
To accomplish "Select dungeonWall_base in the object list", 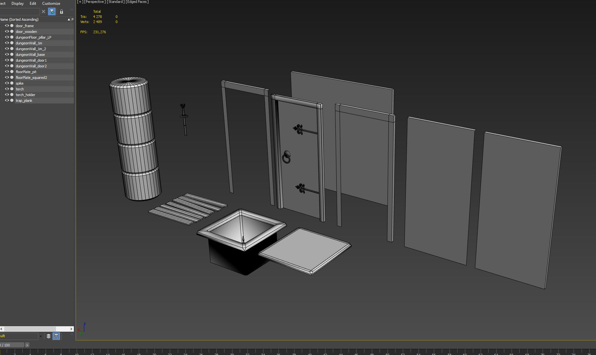I will (30, 55).
